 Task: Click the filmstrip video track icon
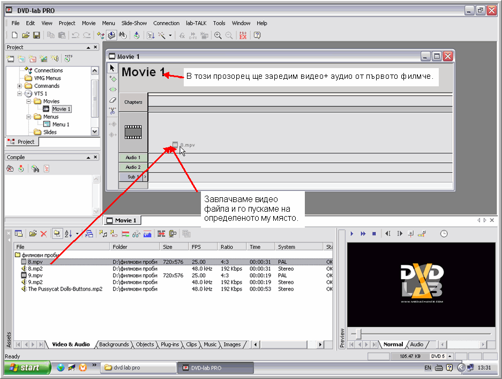click(133, 132)
